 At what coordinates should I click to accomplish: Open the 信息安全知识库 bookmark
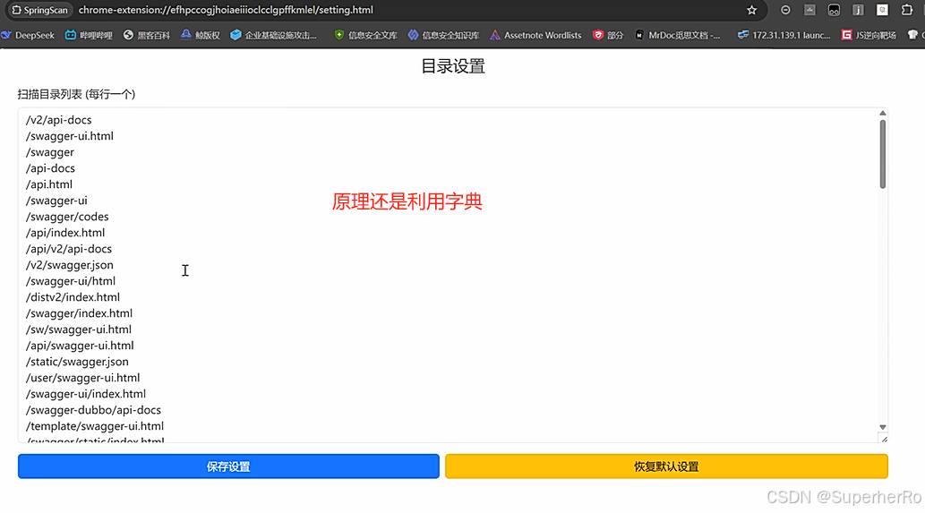coord(443,36)
